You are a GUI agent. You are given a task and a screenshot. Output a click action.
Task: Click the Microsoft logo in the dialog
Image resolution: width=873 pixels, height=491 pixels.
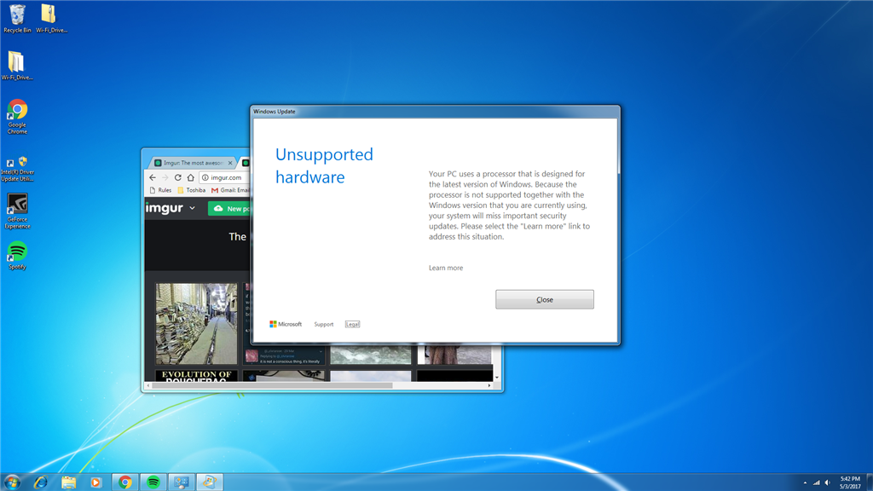click(286, 324)
